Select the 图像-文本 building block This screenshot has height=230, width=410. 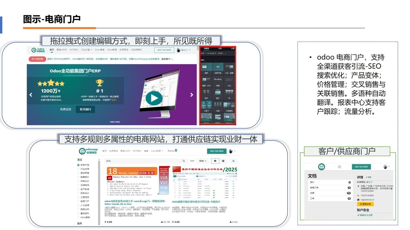tap(206, 81)
